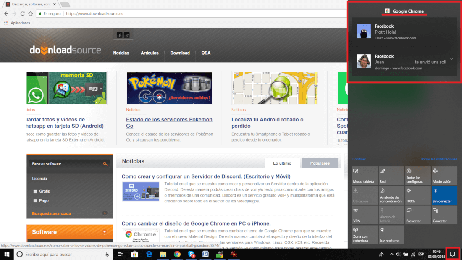Toggle Modo avión quick action
462x260 pixels.
444,176
